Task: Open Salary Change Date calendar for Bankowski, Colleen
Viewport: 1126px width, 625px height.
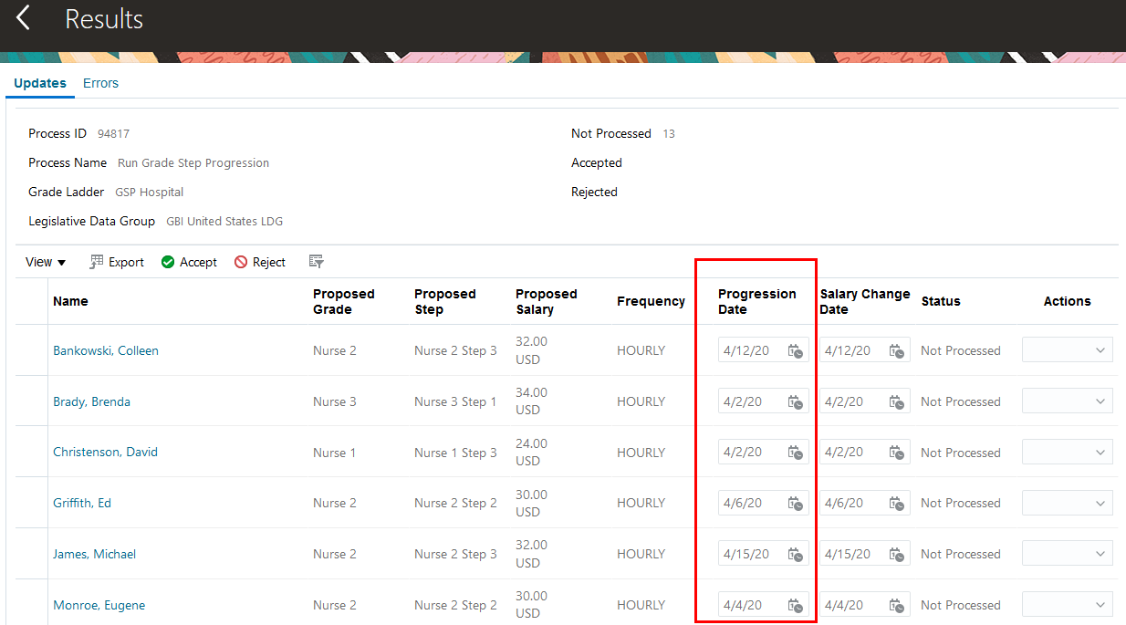Action: point(897,350)
